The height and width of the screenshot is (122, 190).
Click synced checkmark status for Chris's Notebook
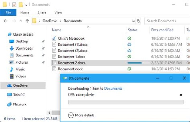pyautogui.click(x=129, y=38)
